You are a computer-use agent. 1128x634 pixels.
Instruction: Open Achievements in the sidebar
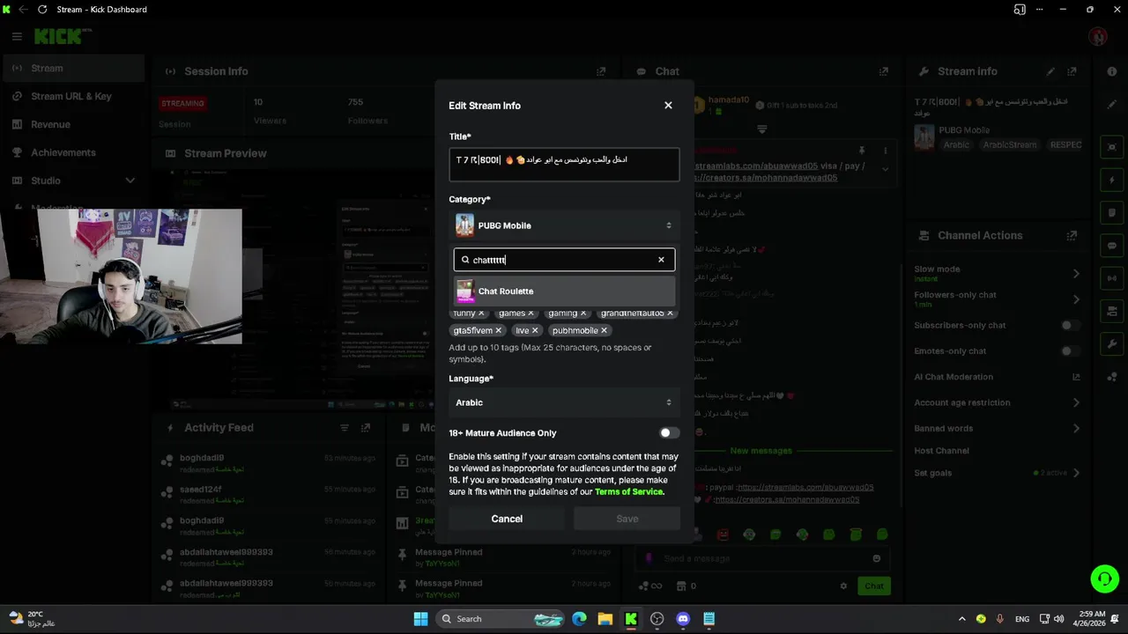tap(72, 153)
